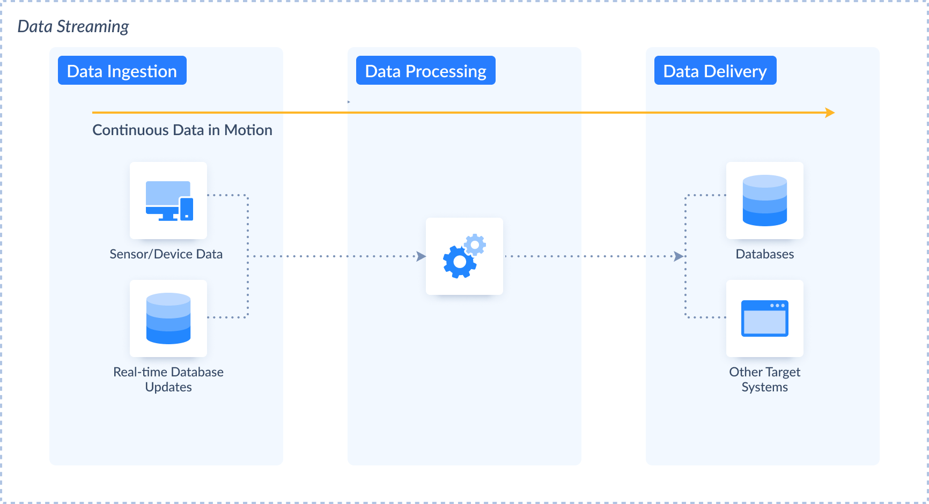Click the yellow arrow spanning the stages

coord(461,112)
